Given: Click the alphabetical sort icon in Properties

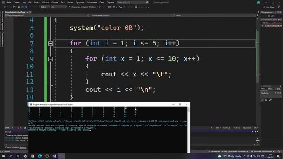Looking at the screenshot, I should click(266, 100).
